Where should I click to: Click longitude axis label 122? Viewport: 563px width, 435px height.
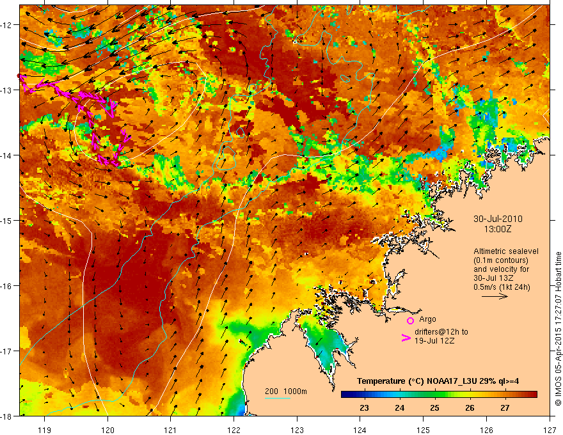[234, 430]
